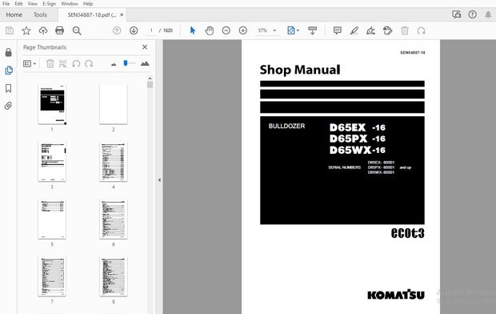The height and width of the screenshot is (314, 496).
Task: Select page 6 thumbnail
Action: pyautogui.click(x=114, y=219)
